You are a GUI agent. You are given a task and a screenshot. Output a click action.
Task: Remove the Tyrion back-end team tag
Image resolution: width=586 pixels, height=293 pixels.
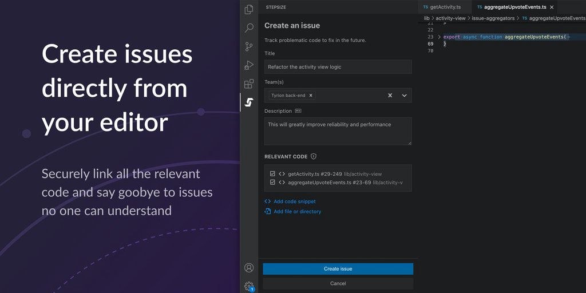pyautogui.click(x=311, y=96)
